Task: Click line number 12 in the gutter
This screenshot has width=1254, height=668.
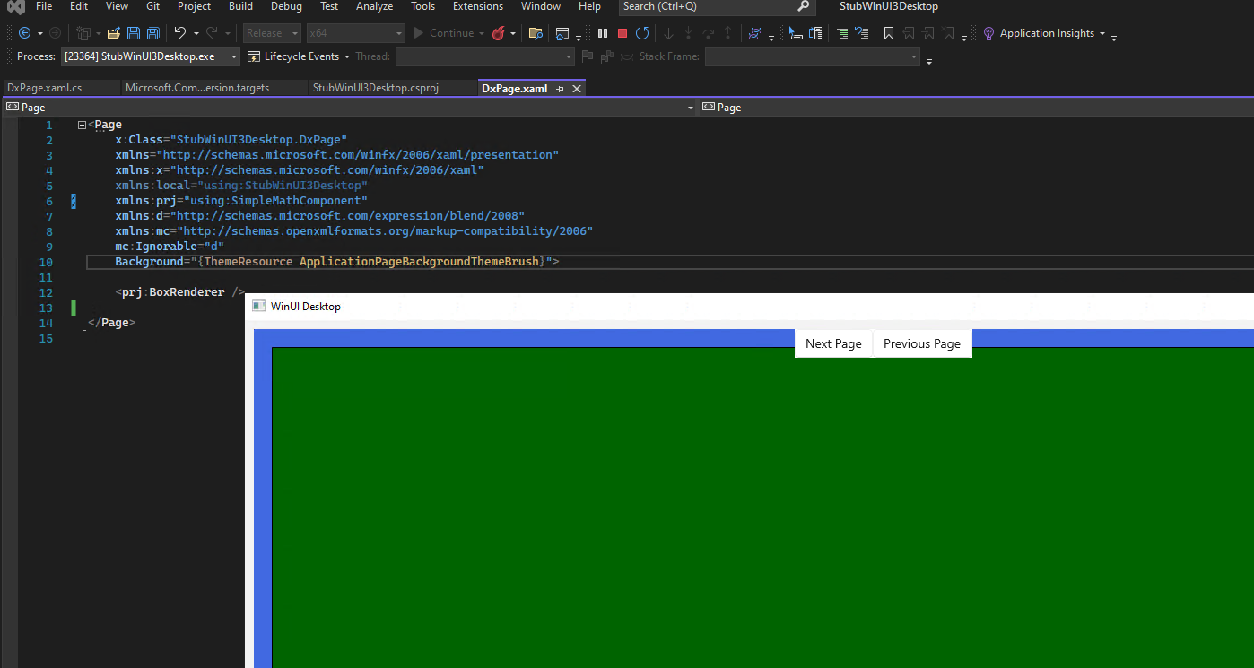Action: click(46, 293)
